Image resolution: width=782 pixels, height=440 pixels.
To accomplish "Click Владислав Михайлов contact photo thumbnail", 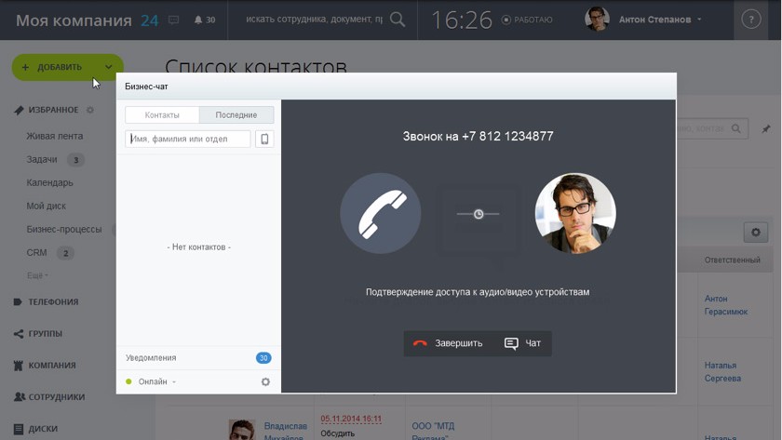I will pos(242,430).
